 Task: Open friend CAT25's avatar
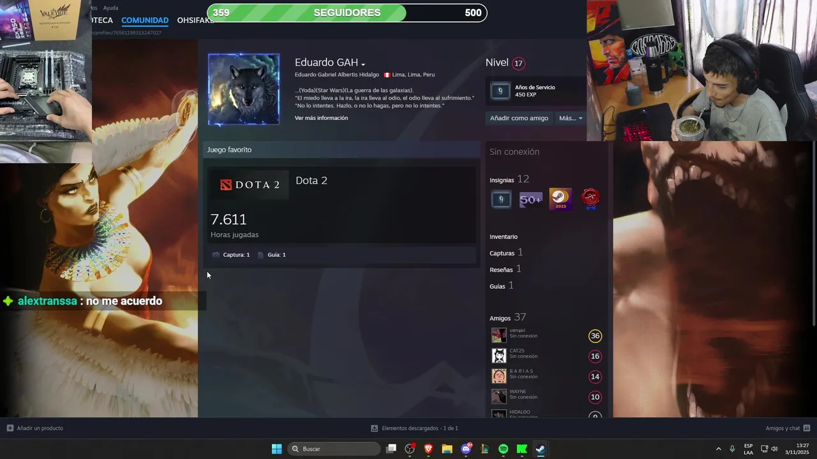coord(498,356)
